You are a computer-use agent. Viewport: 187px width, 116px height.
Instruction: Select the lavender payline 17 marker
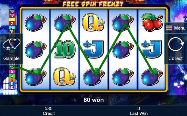pyautogui.click(x=12, y=88)
